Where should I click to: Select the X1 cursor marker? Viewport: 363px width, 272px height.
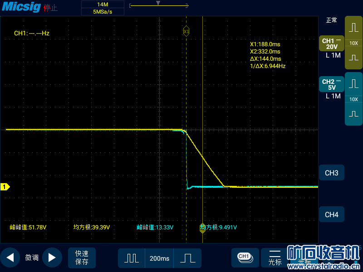click(x=186, y=31)
